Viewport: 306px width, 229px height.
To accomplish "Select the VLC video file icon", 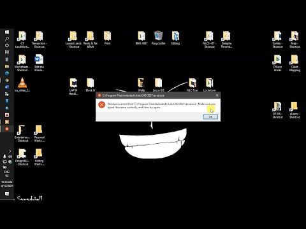I will click(22, 85).
